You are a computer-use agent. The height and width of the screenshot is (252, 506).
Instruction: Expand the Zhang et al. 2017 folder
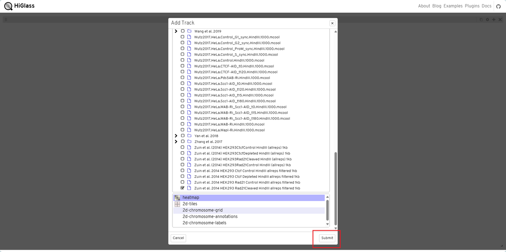coord(176,141)
